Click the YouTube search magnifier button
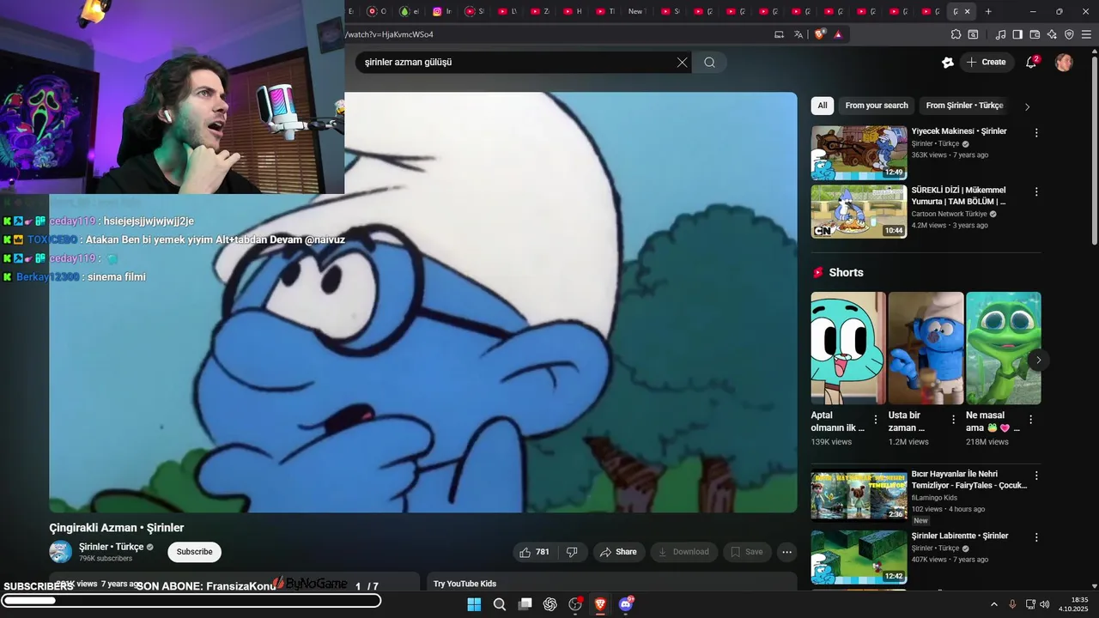Image resolution: width=1099 pixels, height=618 pixels. pos(709,62)
